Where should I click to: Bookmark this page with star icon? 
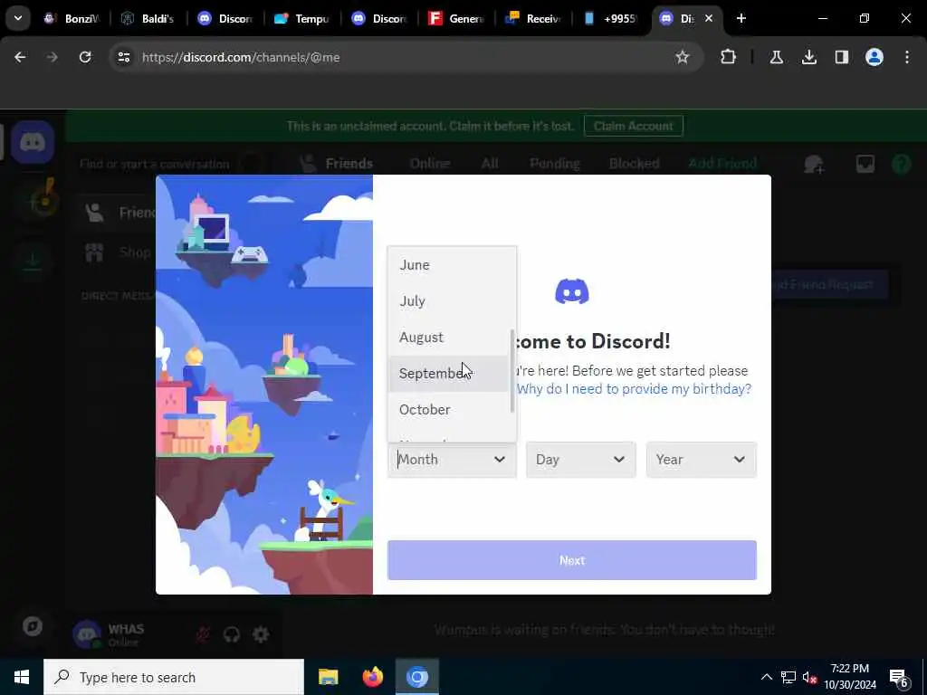(683, 57)
